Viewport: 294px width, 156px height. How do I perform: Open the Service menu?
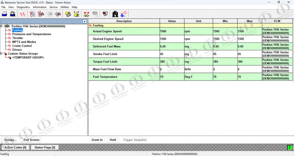click(53, 7)
